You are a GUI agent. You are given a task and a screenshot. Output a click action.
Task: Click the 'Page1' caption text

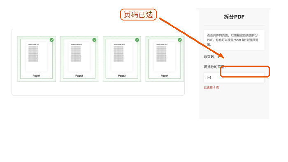coord(36,75)
